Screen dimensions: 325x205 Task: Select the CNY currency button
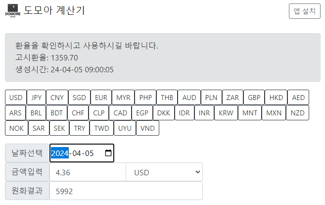(57, 98)
